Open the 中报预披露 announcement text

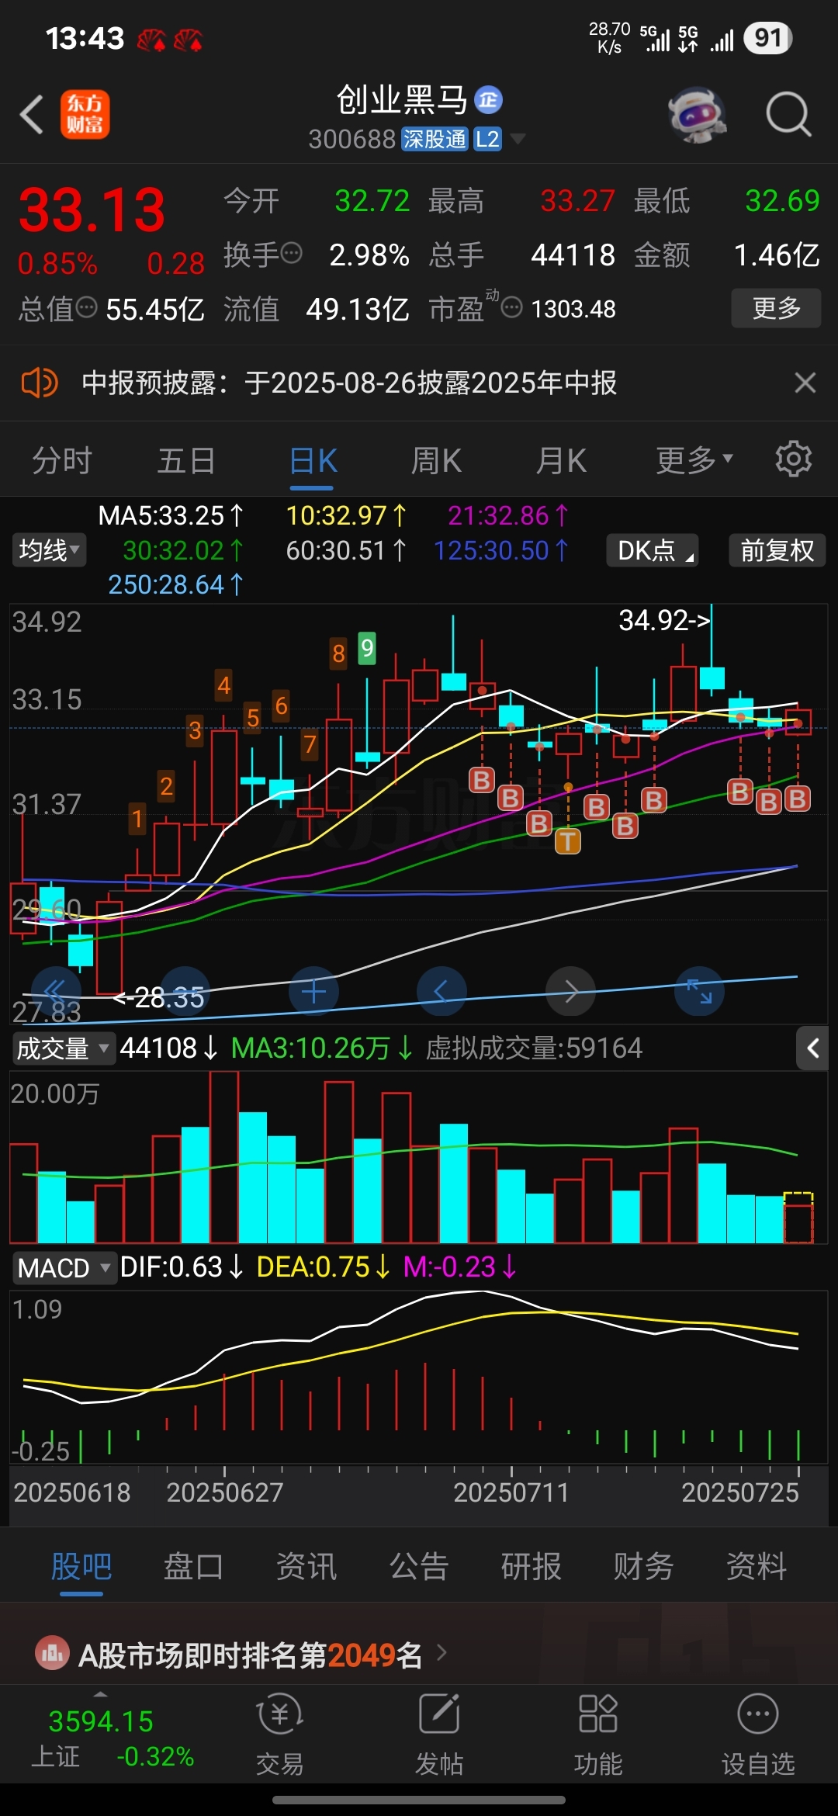[x=349, y=383]
